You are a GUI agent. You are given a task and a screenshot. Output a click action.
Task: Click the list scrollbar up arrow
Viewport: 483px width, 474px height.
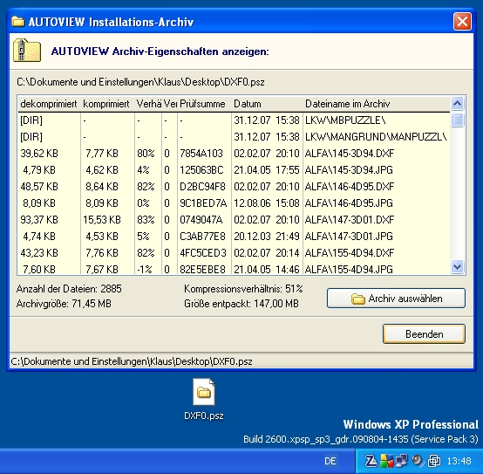click(458, 103)
